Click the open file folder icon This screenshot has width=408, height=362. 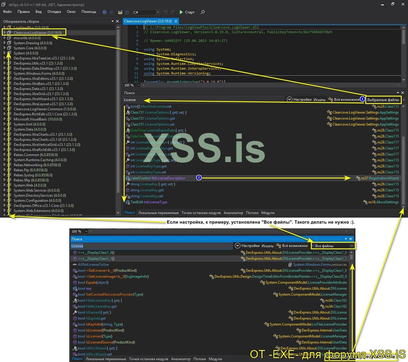click(x=120, y=12)
